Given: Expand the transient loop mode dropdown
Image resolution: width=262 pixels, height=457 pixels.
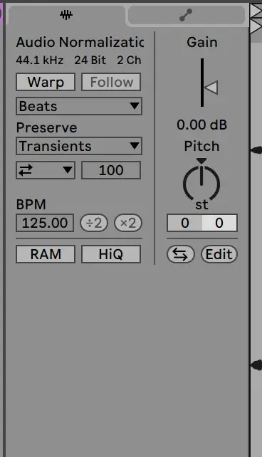Looking at the screenshot, I should 46,170.
